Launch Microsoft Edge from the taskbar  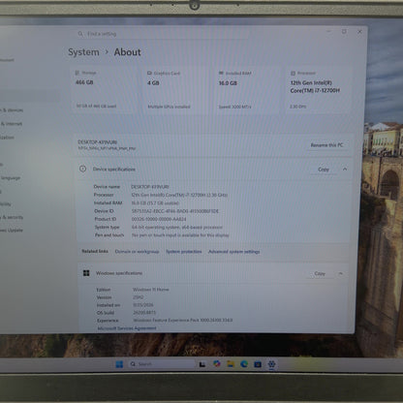click(244, 364)
